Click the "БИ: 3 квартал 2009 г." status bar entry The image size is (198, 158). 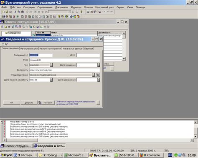[x=143, y=150]
